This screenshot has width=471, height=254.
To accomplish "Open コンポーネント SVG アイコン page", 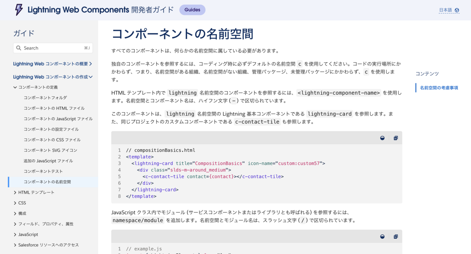I will tap(50, 150).
